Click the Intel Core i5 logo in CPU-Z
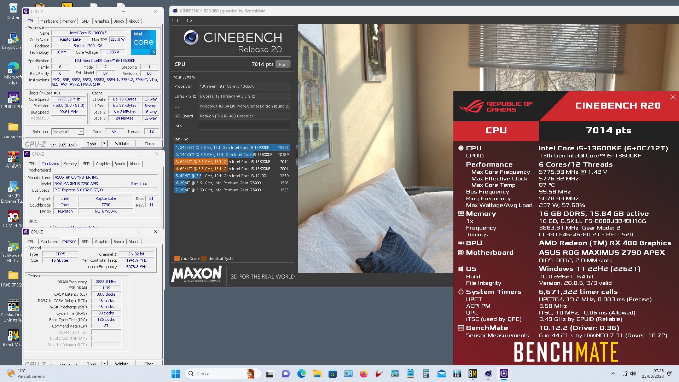The image size is (679, 382). click(x=143, y=42)
